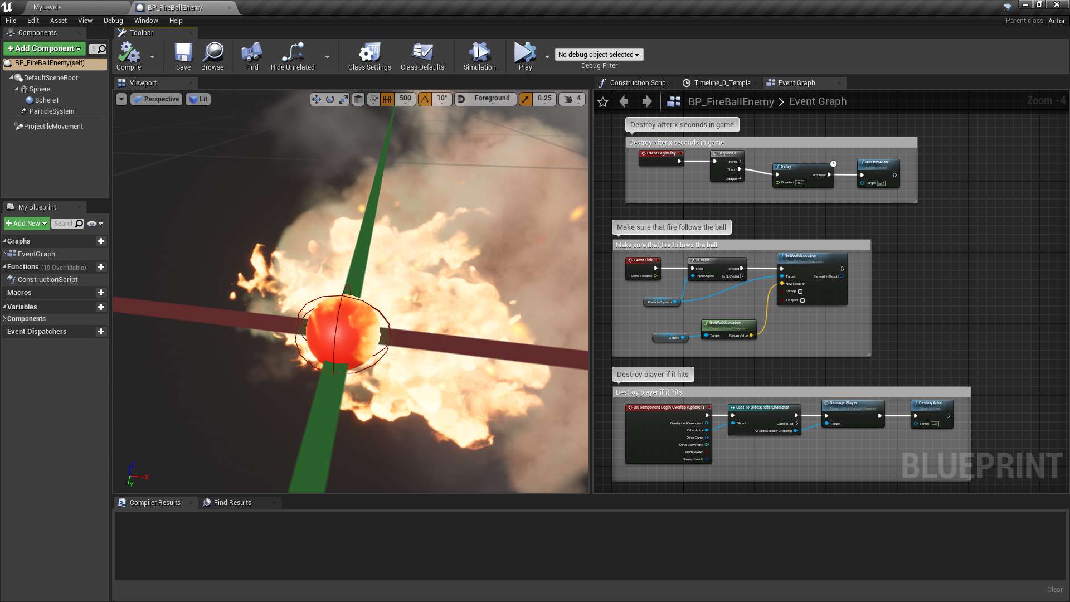Expand the Functions section in My Blueprint
Viewport: 1070px width, 602px height.
pos(4,266)
